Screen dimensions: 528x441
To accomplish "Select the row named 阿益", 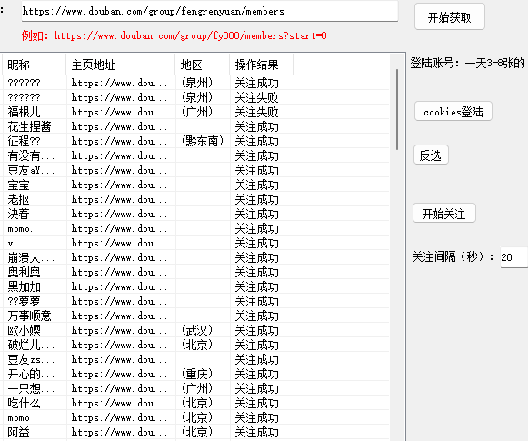I will (195, 432).
